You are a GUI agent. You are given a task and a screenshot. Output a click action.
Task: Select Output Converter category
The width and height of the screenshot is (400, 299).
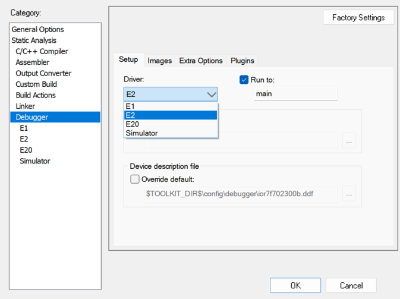pos(43,73)
